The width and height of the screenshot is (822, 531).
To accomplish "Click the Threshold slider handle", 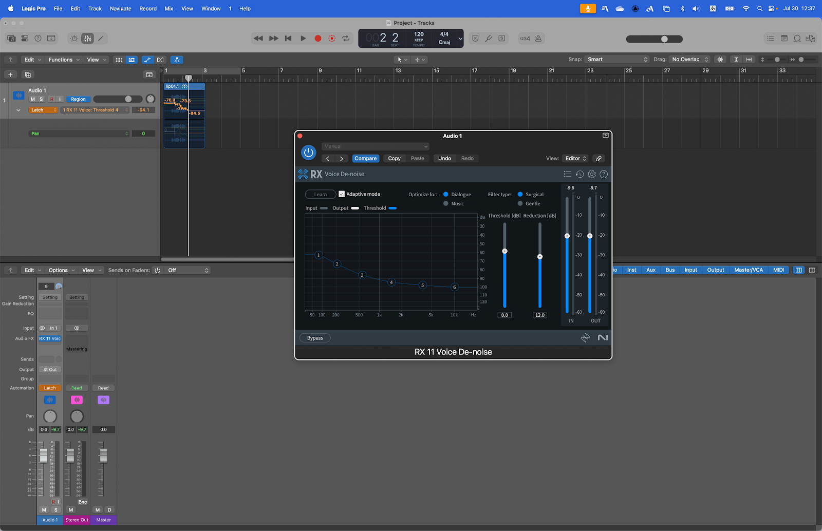I will click(x=505, y=251).
